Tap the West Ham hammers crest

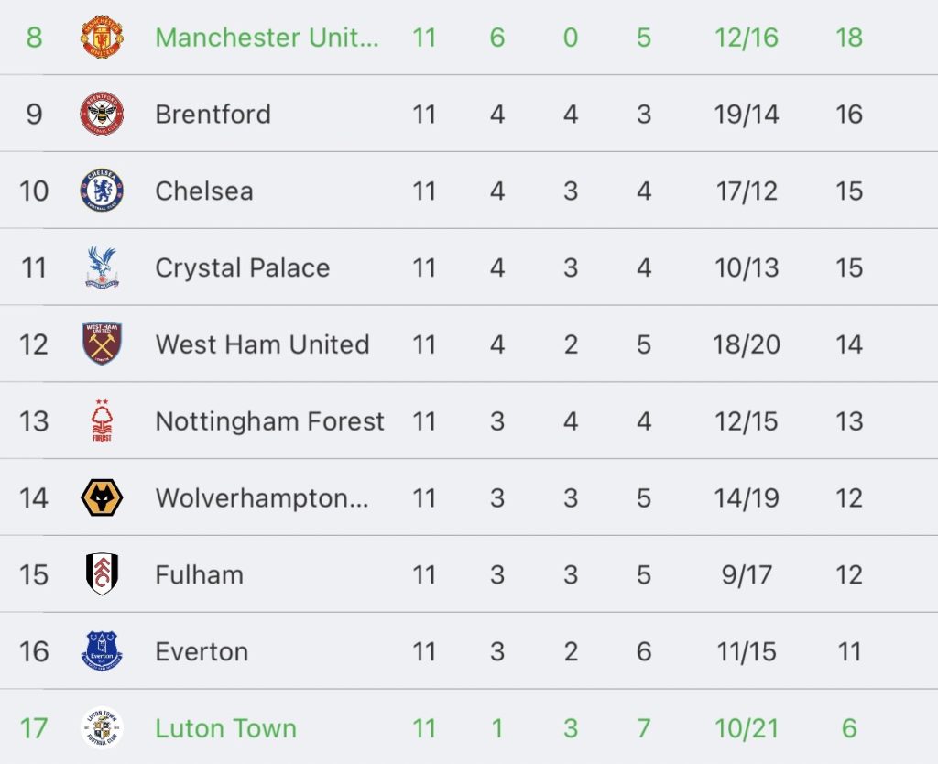[102, 344]
